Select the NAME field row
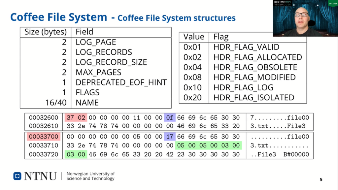Screen dimensions: 338x190 (x=96, y=103)
